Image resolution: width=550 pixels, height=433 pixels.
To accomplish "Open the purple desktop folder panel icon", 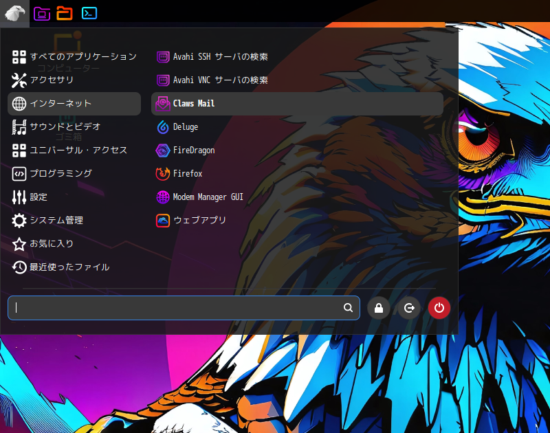I will (42, 13).
